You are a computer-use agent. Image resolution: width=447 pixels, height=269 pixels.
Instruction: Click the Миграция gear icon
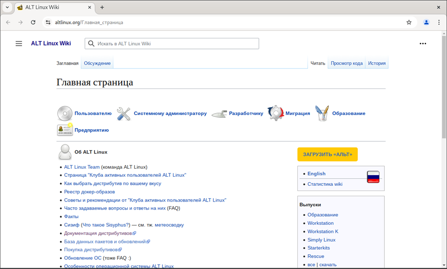[x=276, y=113]
